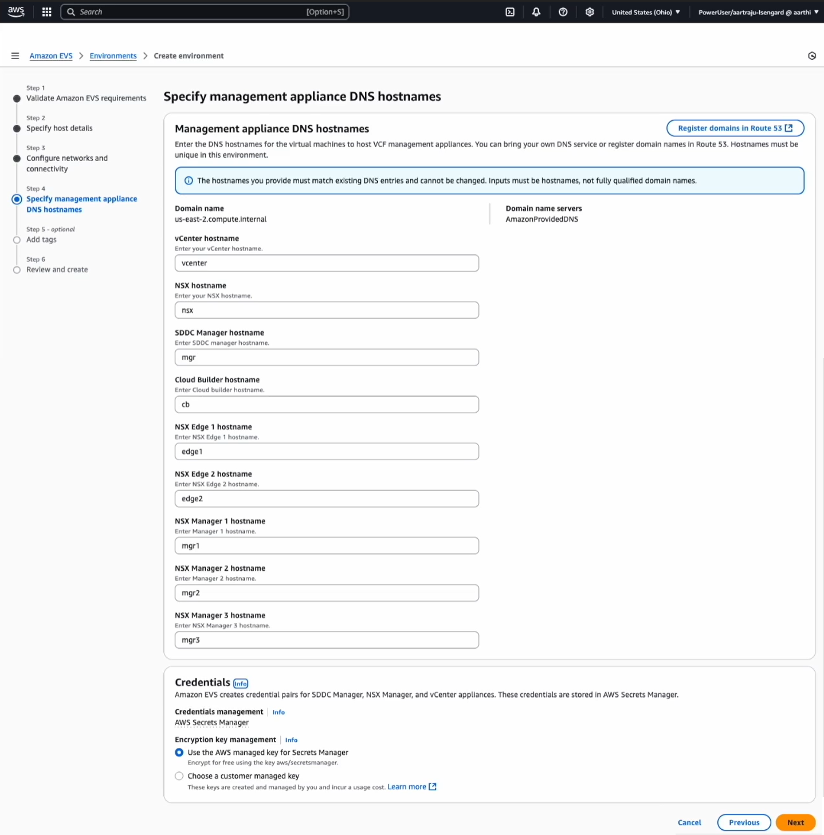Toggle the hamburger side navigation icon
The image size is (824, 835).
pos(15,56)
